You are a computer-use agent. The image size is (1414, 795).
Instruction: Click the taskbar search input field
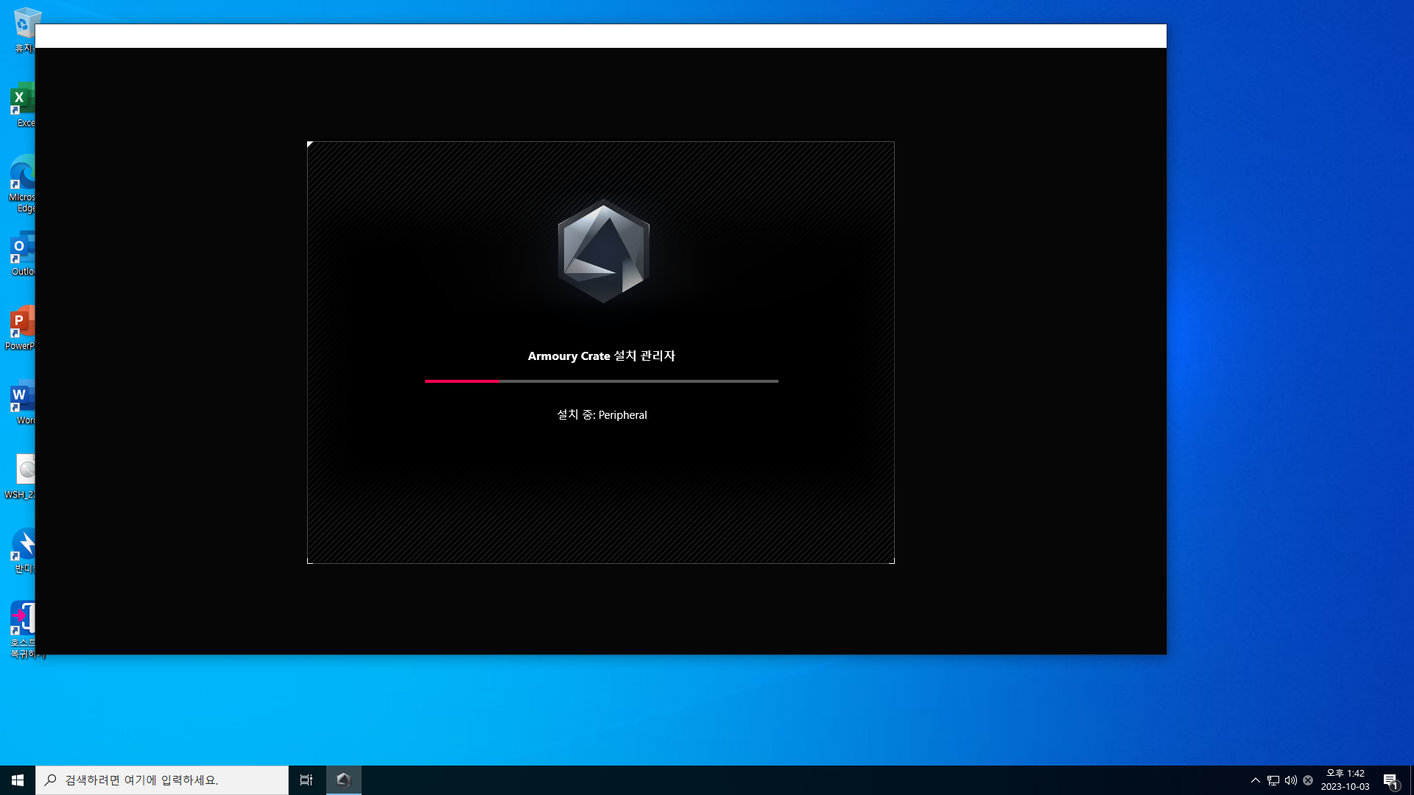pyautogui.click(x=162, y=780)
